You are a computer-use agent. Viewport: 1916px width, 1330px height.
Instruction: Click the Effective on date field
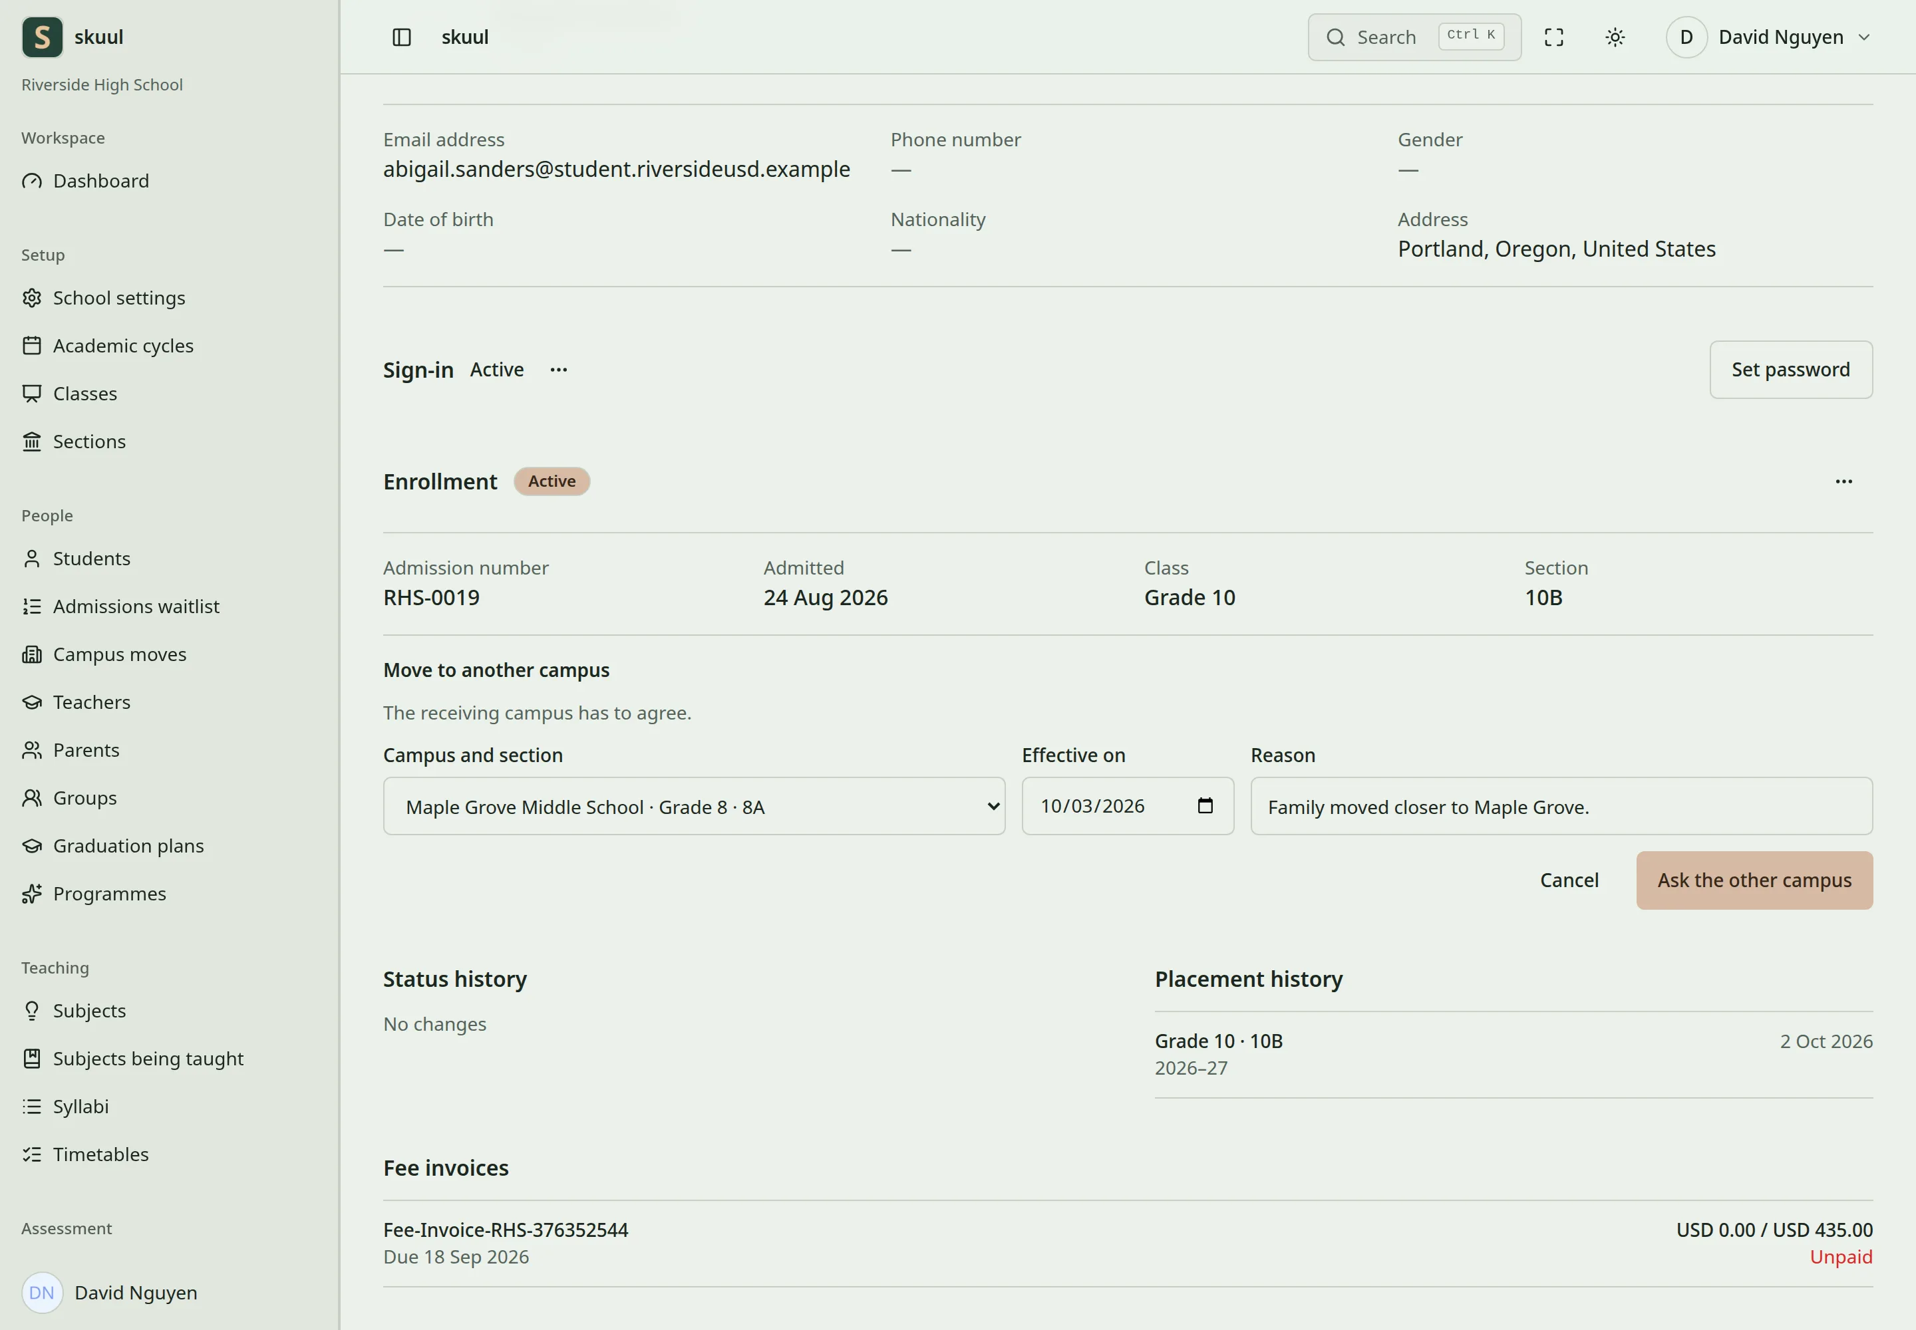1127,807
